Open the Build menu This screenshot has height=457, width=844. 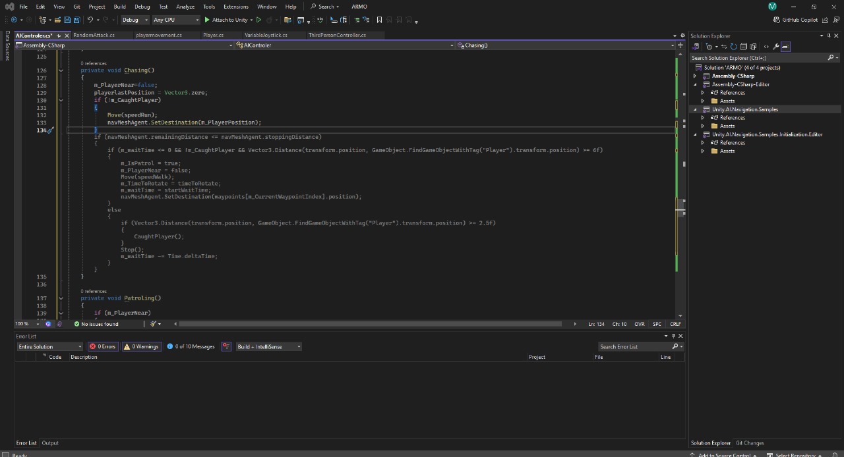119,7
